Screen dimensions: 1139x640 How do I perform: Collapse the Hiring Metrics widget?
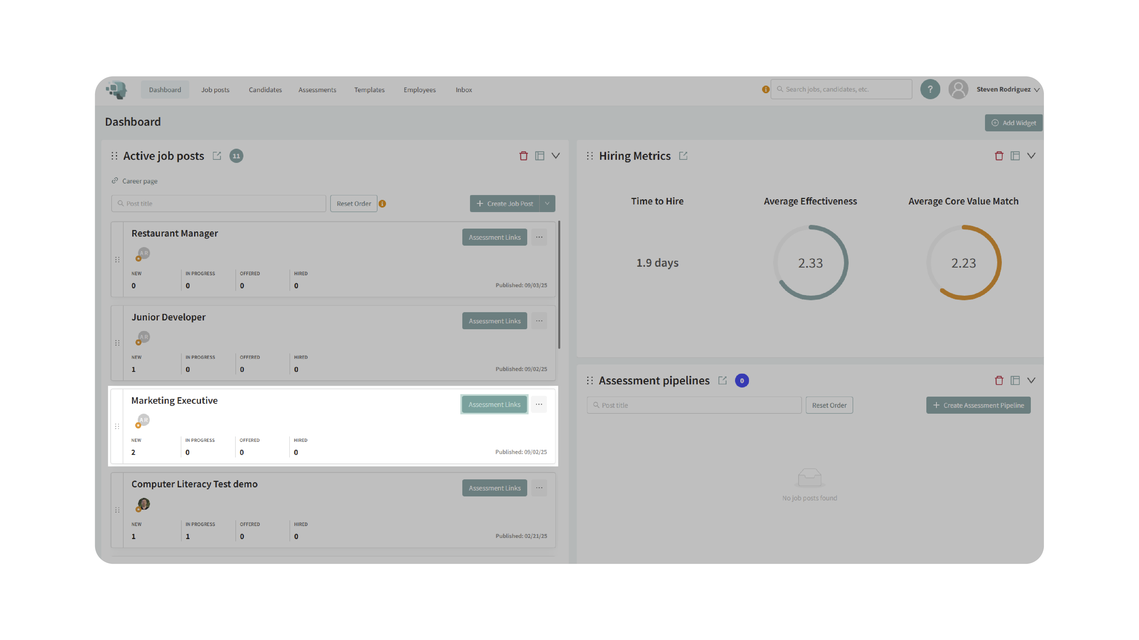[x=1031, y=156]
